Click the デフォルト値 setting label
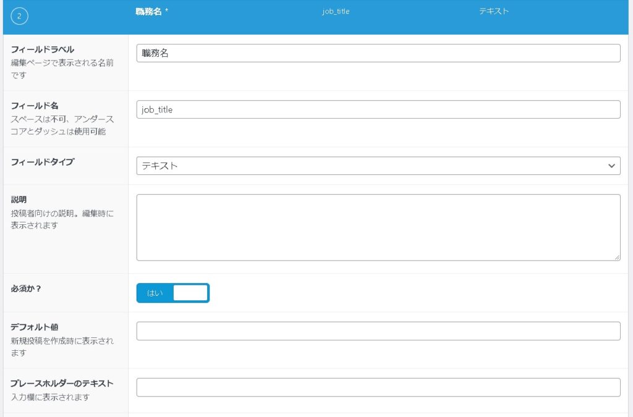 [35, 327]
